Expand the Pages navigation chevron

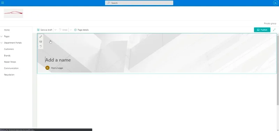[x=2, y=36]
